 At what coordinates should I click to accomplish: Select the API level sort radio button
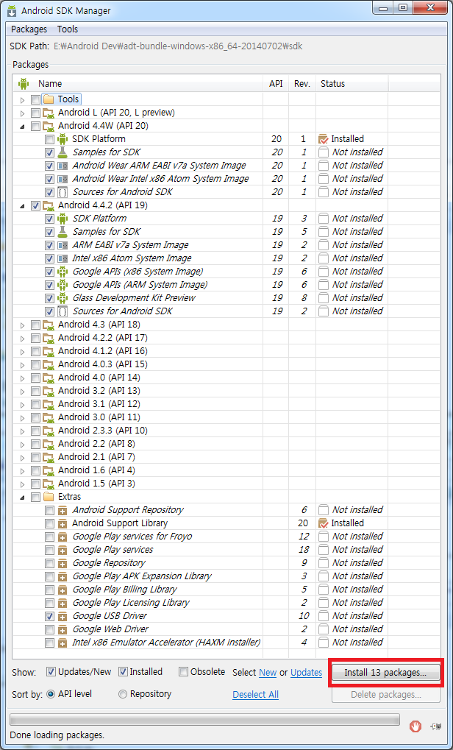pyautogui.click(x=51, y=694)
